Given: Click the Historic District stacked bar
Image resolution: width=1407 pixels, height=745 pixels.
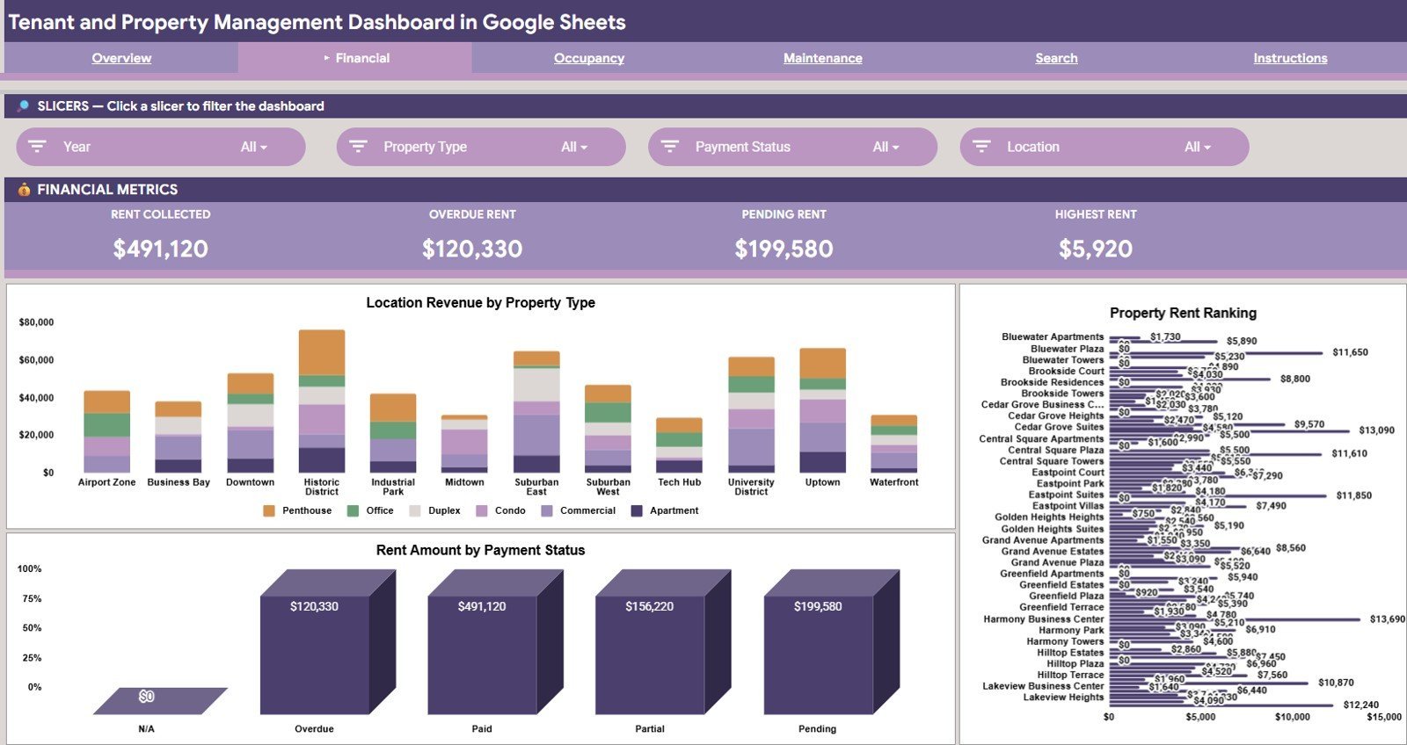Looking at the screenshot, I should pyautogui.click(x=322, y=401).
